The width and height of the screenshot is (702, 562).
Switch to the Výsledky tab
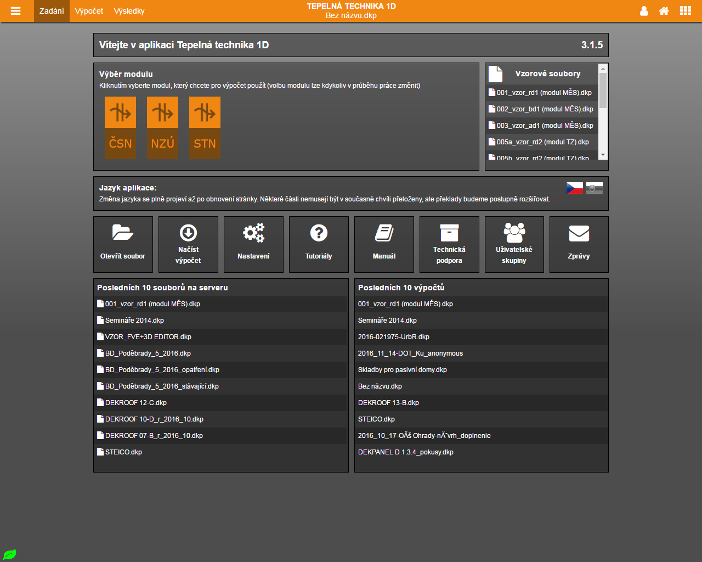129,11
